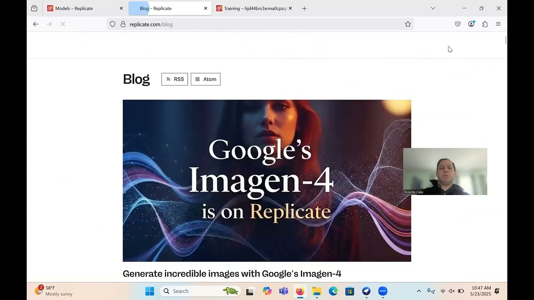This screenshot has height=300, width=534.
Task: Open the Firefox hamburger menu
Action: (498, 24)
